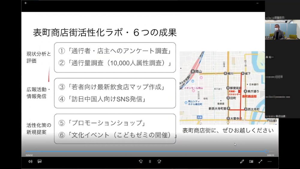Click the label 活性化策の新規提案
300x169 pixels.
(x=39, y=128)
